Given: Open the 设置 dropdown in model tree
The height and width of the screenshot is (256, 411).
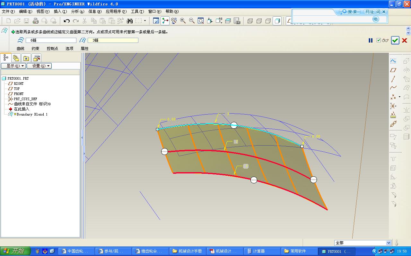Looking at the screenshot, I should click(x=39, y=66).
